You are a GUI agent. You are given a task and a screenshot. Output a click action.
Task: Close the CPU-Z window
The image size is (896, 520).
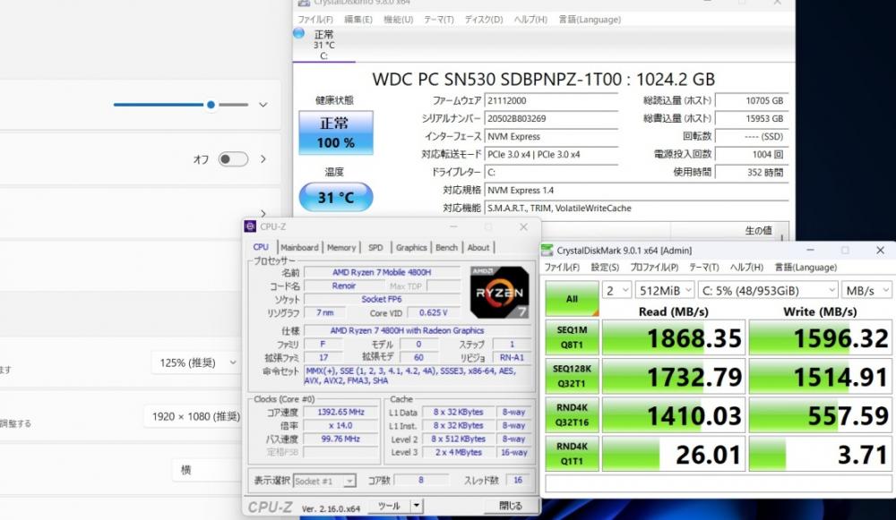[523, 226]
